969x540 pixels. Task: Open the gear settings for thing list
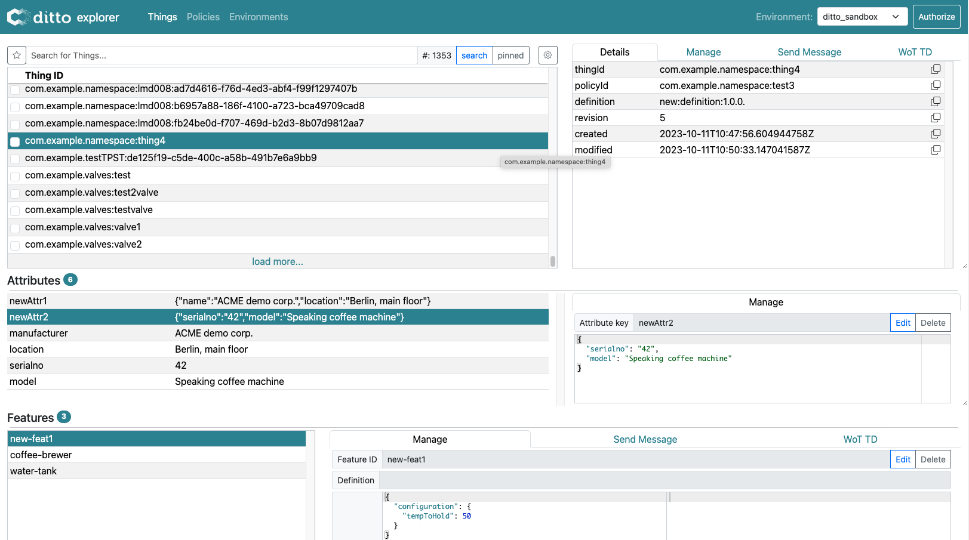[x=547, y=55]
